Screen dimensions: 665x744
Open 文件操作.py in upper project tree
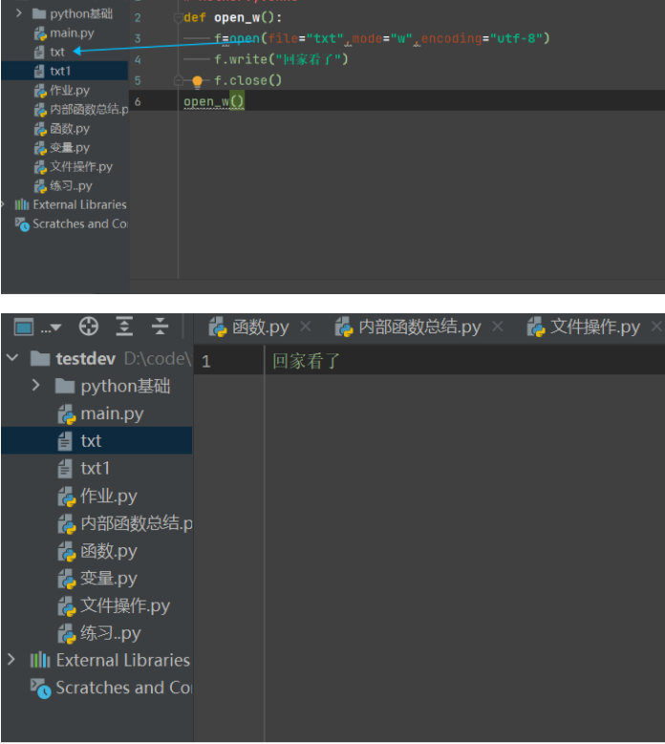[74, 166]
